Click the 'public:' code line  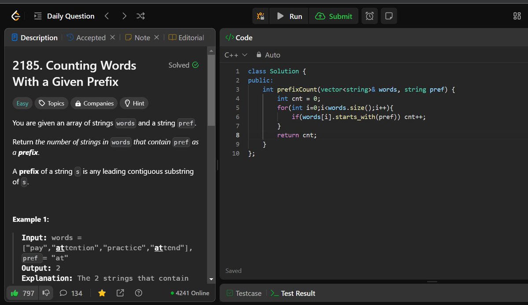pos(260,80)
